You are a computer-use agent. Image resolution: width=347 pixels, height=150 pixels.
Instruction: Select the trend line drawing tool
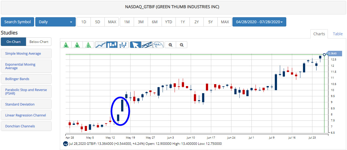[x=147, y=45]
